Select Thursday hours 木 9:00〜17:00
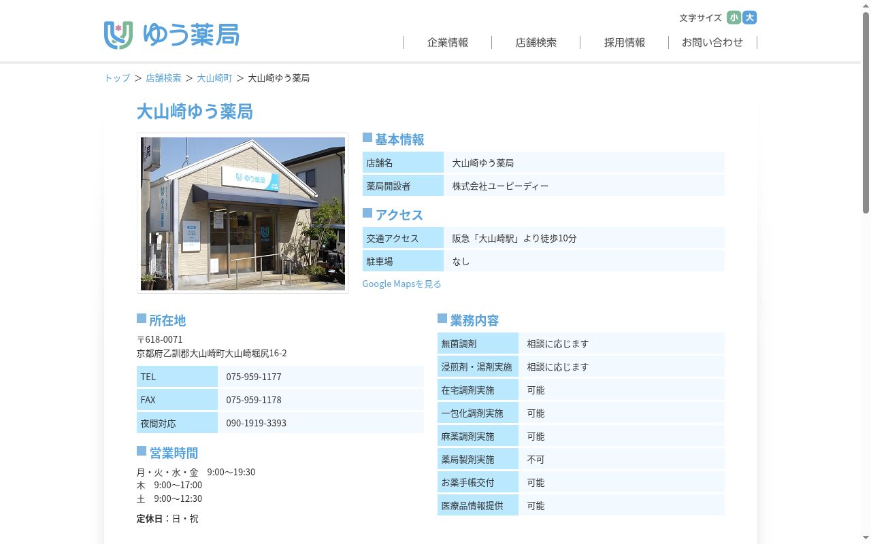 click(169, 485)
